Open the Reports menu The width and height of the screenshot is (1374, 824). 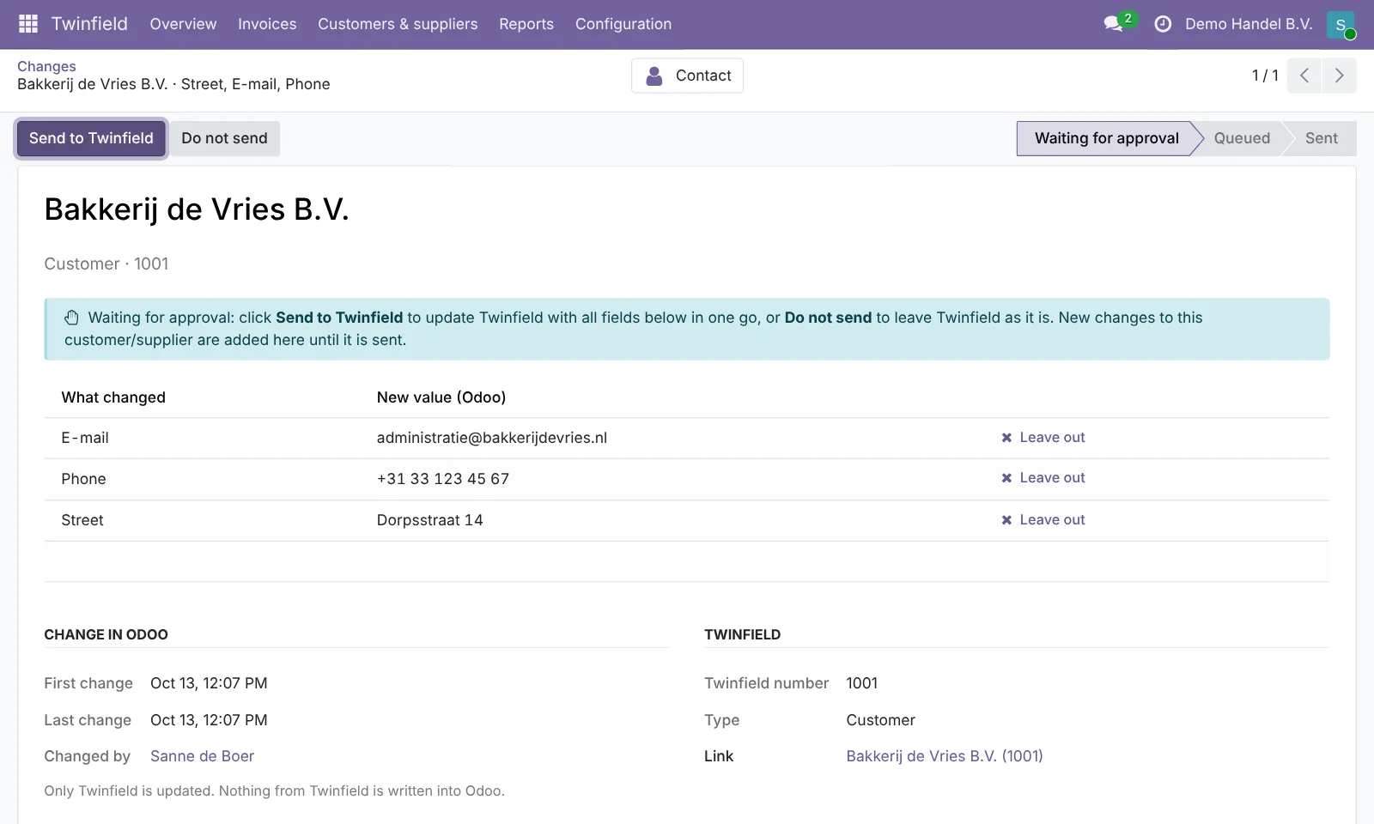tap(526, 24)
